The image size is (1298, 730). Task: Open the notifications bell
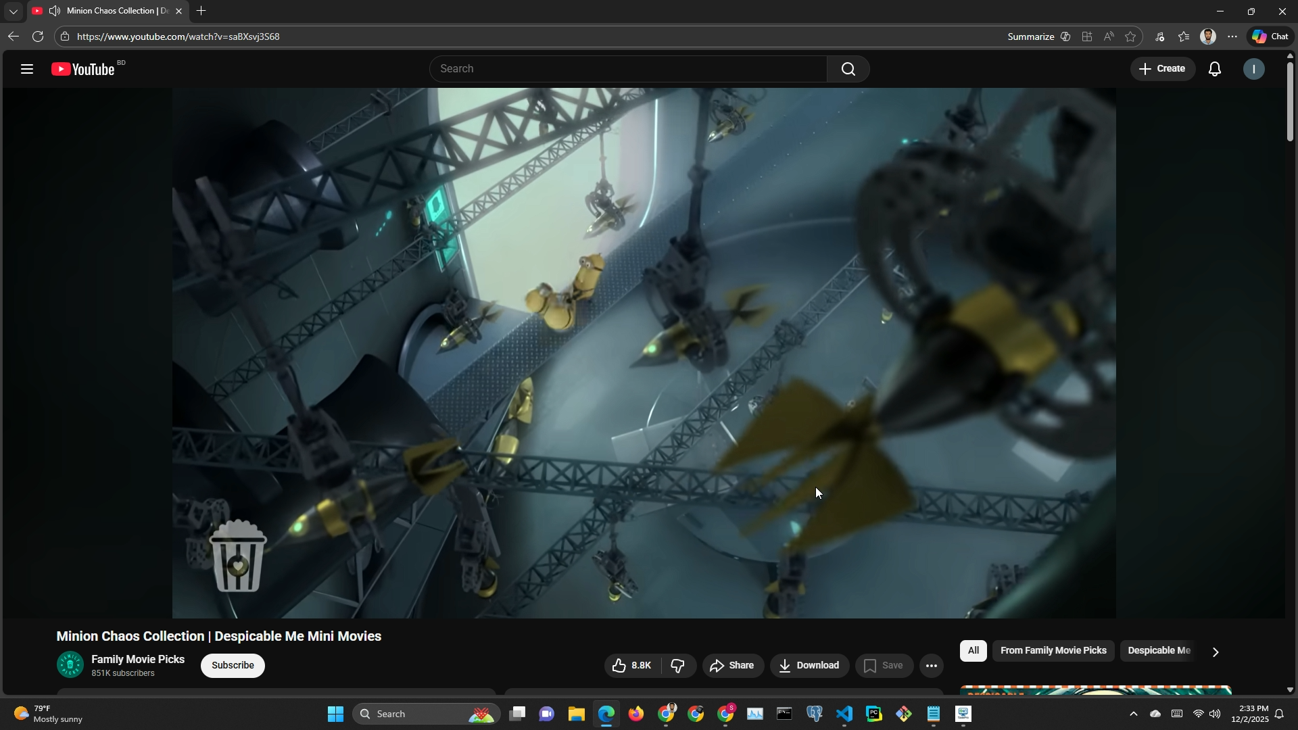point(1215,69)
